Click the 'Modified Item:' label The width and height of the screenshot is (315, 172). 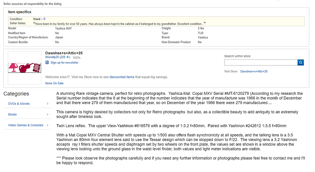click(x=17, y=33)
